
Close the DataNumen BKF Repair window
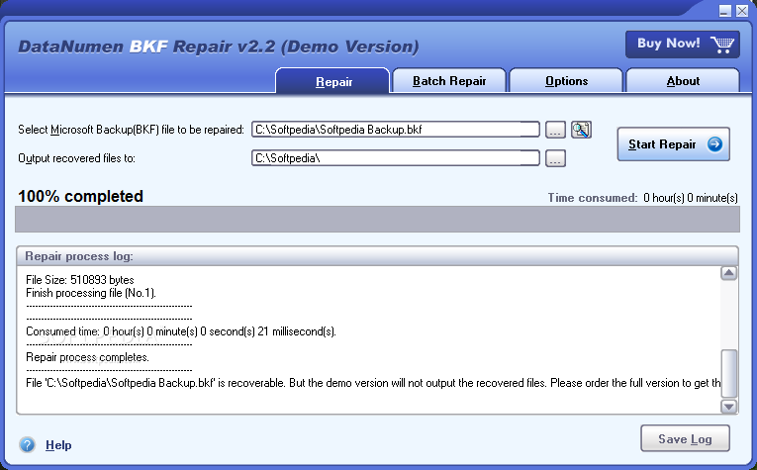(742, 11)
